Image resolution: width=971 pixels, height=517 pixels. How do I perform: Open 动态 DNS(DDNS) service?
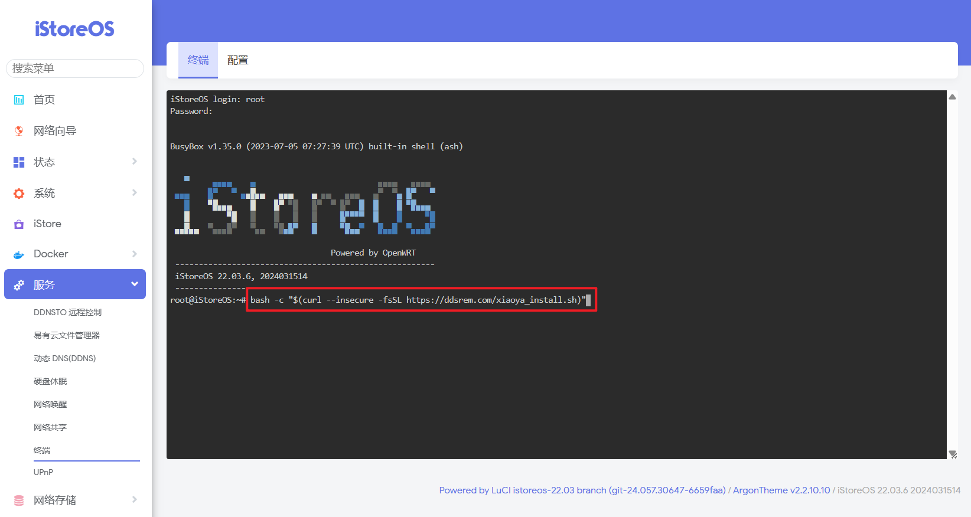(x=65, y=358)
